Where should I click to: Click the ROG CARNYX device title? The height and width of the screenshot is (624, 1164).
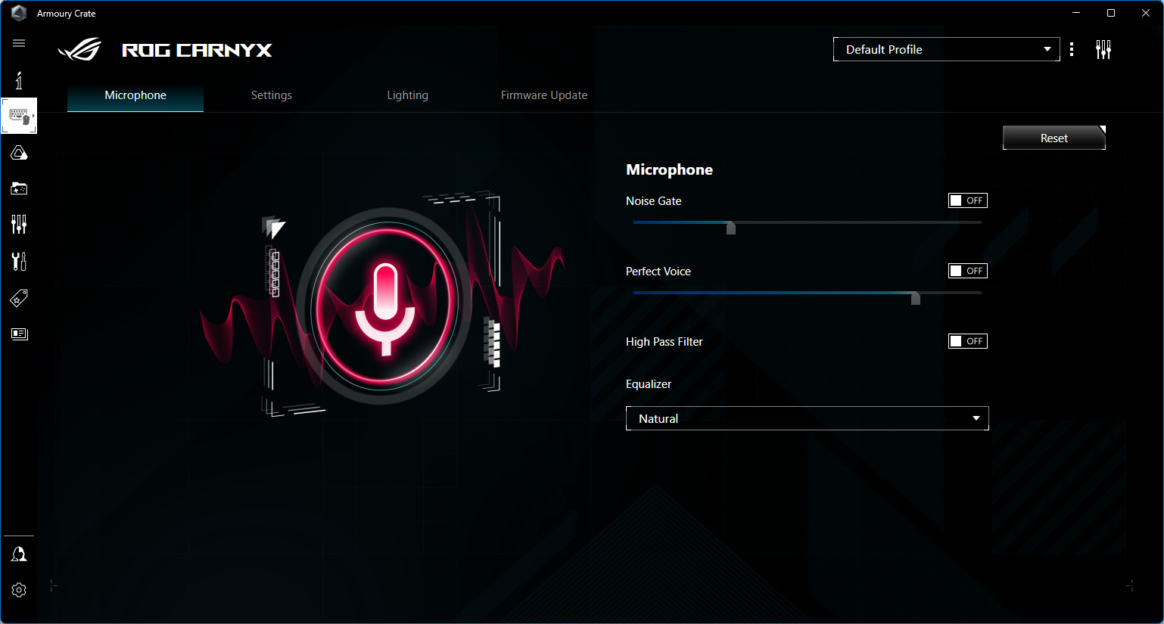[197, 50]
